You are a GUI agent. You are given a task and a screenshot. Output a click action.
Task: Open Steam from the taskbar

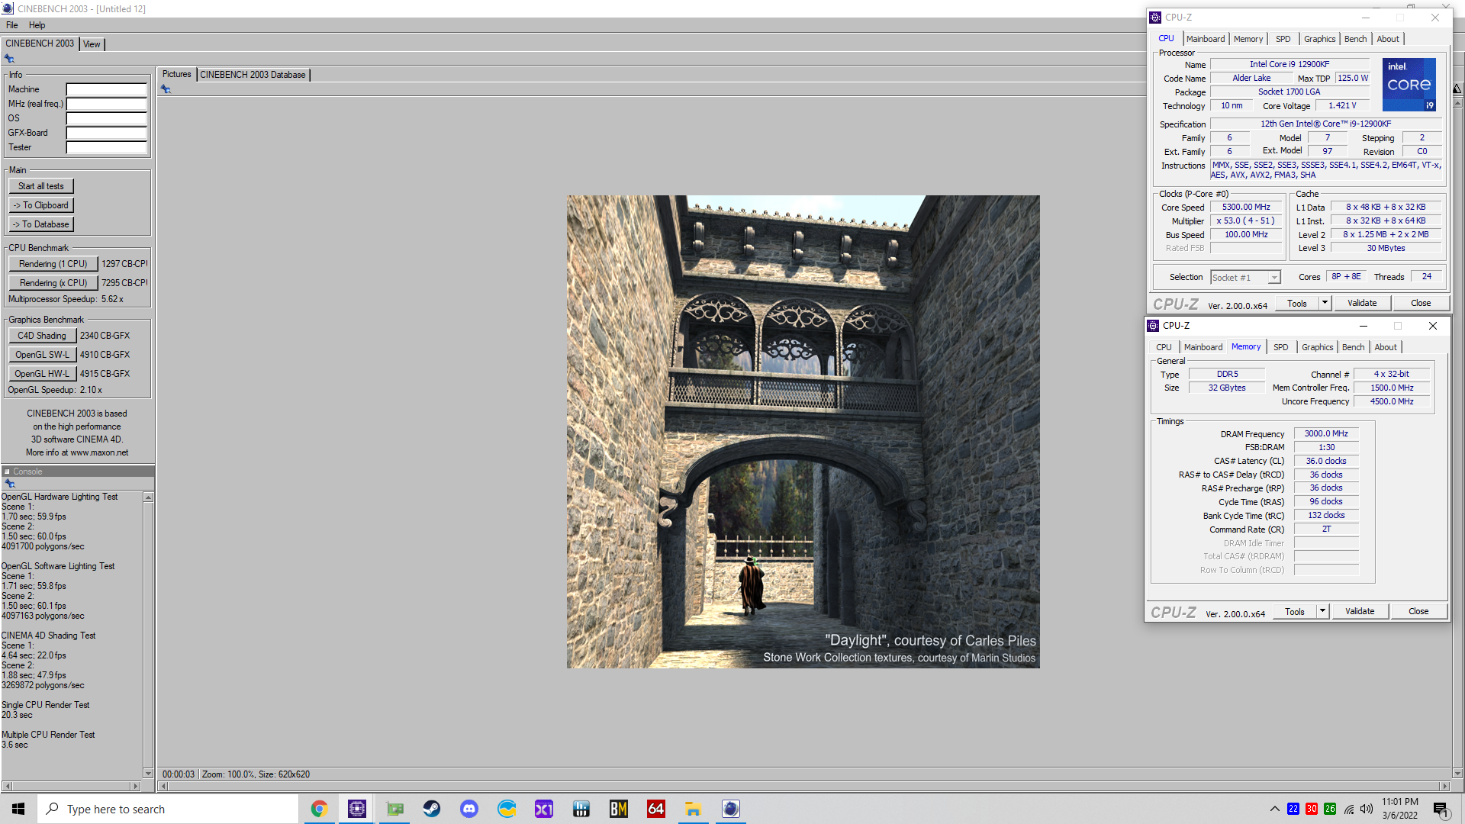click(432, 809)
